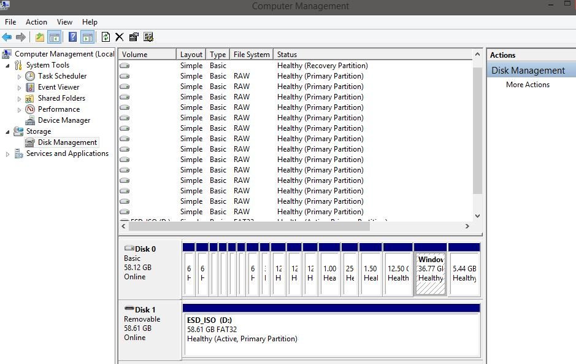Expand the Event Viewer node
Viewport: 576px width, 364px height.
coord(19,88)
